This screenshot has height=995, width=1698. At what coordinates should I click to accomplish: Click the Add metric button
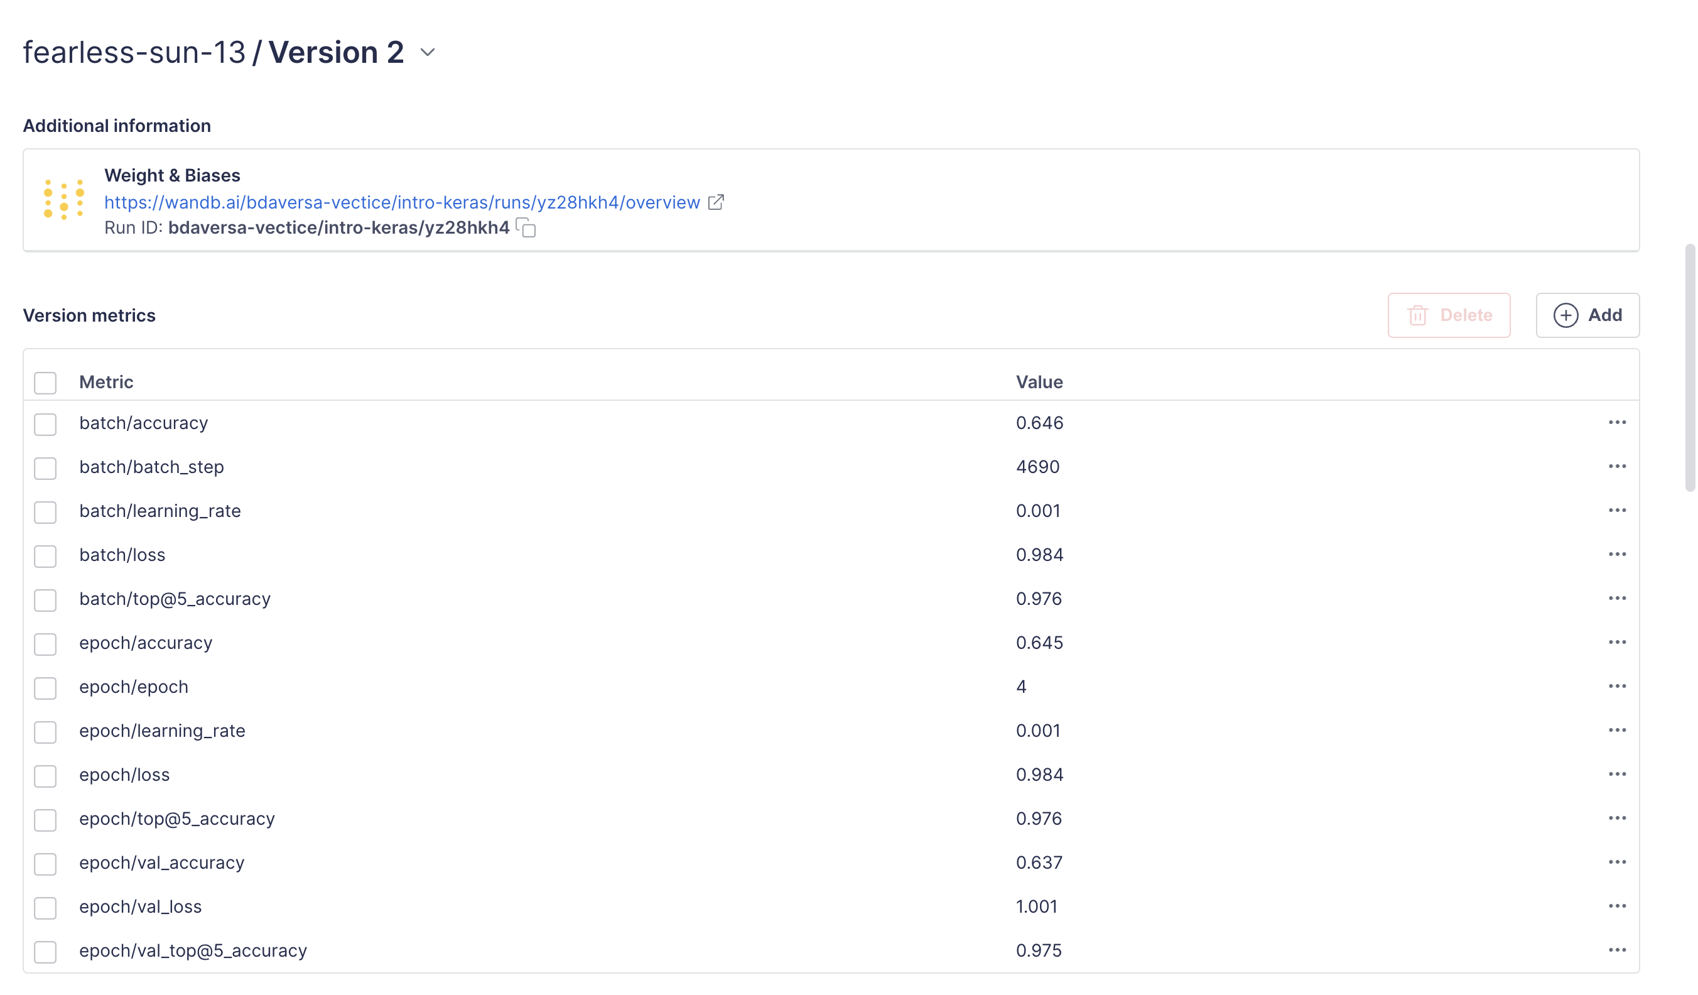[x=1587, y=315]
